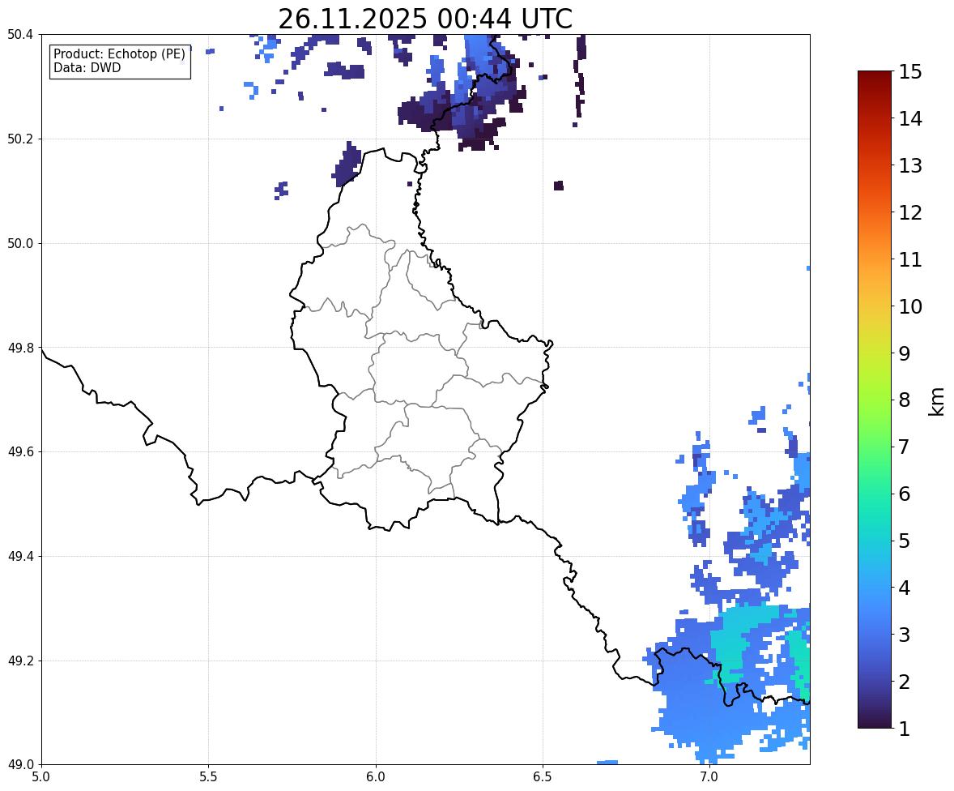The height and width of the screenshot is (791, 954).
Task: Click the colorbar tick label '2'
Action: pos(905,682)
